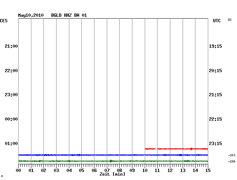Click the date label 'May10,2010'
237x180 pixels.
(x=31, y=15)
